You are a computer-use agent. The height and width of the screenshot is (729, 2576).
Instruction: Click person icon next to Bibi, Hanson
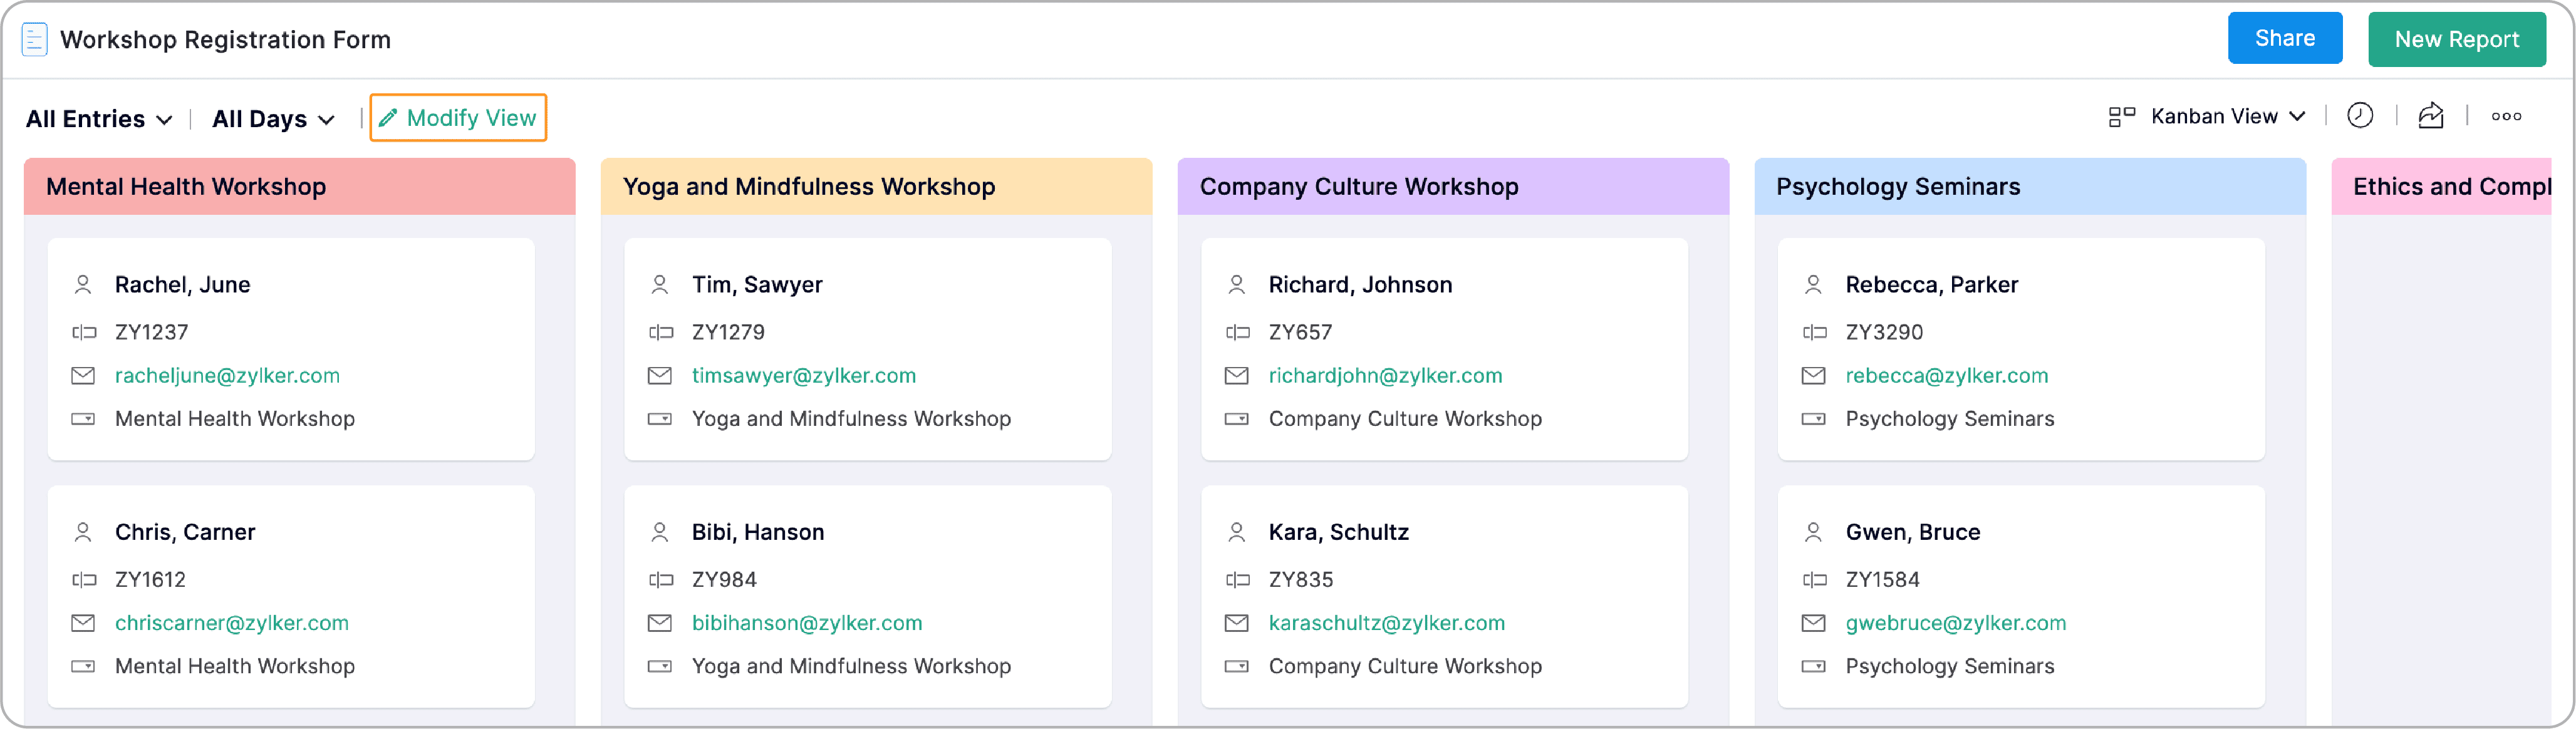pyautogui.click(x=660, y=533)
